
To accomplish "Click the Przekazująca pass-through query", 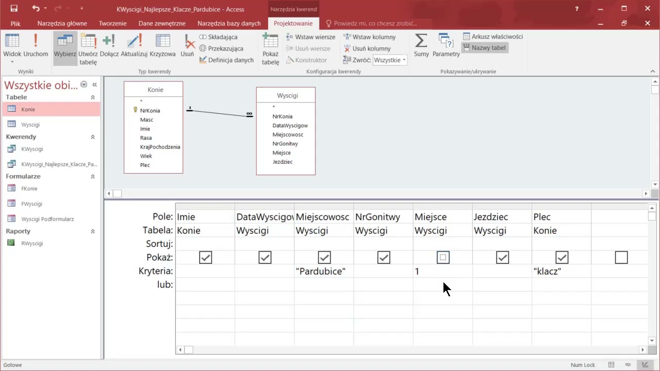I will point(221,48).
